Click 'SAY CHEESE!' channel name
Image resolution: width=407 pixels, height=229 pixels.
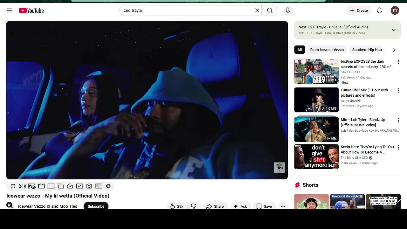(350, 72)
